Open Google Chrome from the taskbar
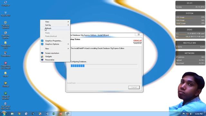206x116 pixels. 19,114
